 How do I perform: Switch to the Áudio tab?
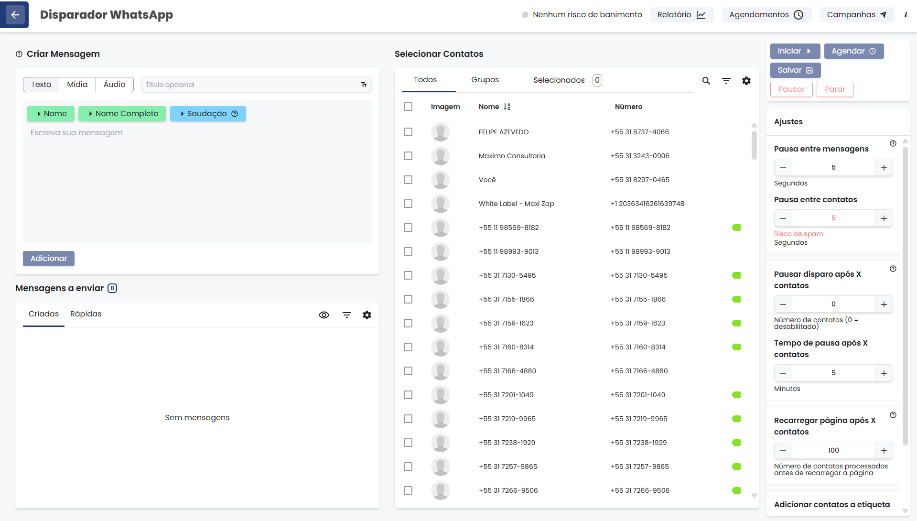click(x=115, y=85)
